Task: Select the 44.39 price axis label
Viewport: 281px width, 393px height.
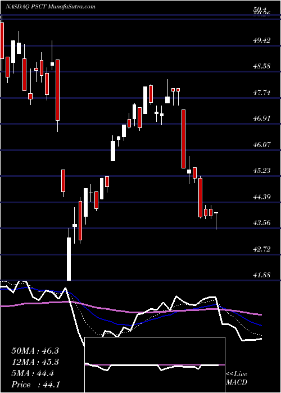Action: [x=261, y=196]
